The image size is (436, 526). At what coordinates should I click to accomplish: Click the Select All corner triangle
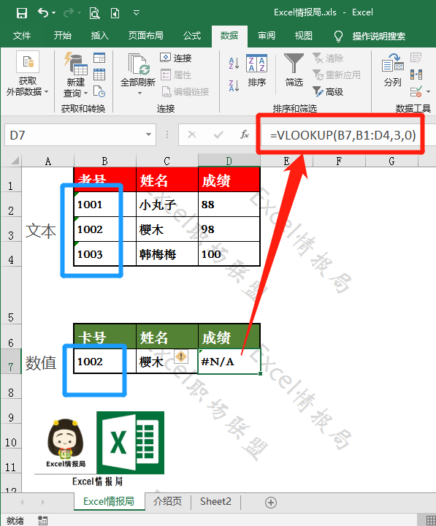(x=15, y=161)
